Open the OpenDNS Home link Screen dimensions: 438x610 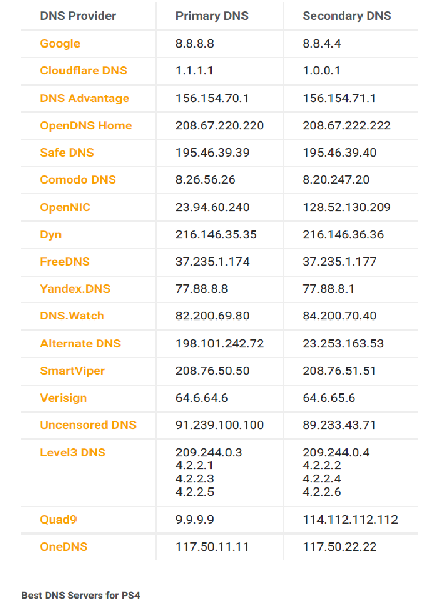86,126
